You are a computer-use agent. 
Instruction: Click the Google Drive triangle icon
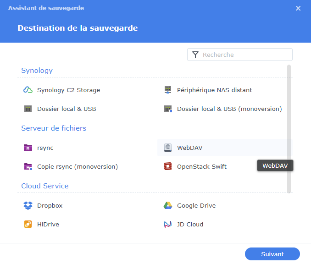pos(168,205)
